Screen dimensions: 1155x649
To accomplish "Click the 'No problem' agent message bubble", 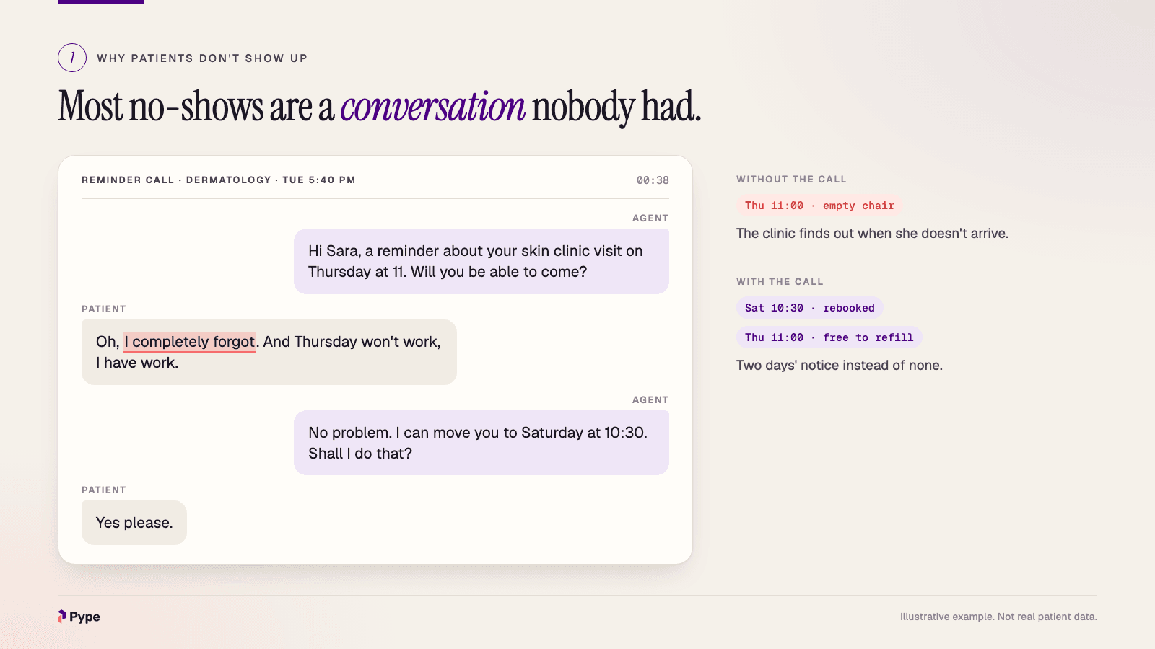I will click(x=481, y=443).
